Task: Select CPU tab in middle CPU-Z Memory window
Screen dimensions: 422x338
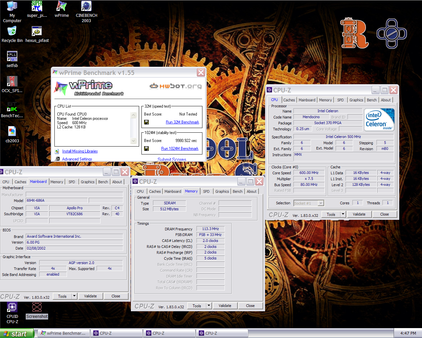Action: click(140, 191)
